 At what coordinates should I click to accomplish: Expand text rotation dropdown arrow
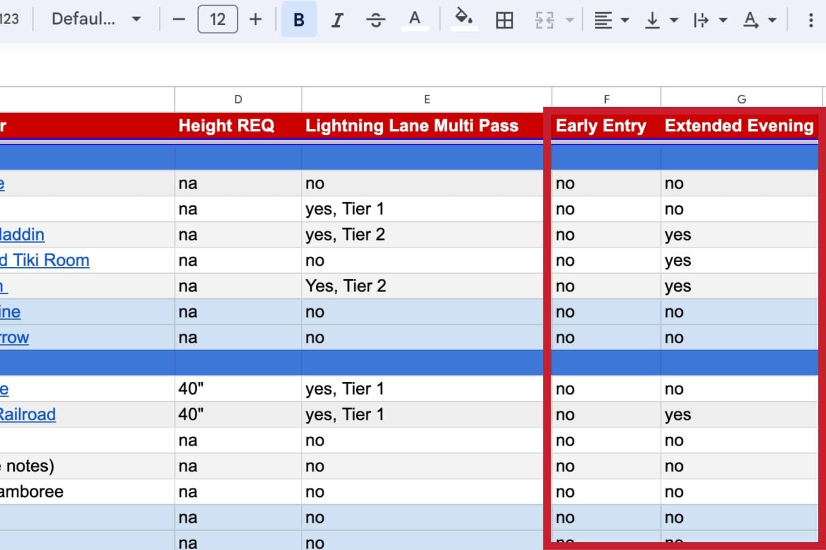tap(772, 20)
